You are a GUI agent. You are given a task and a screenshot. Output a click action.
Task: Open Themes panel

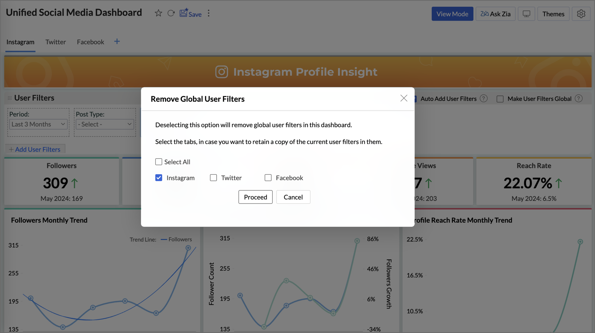pyautogui.click(x=553, y=14)
